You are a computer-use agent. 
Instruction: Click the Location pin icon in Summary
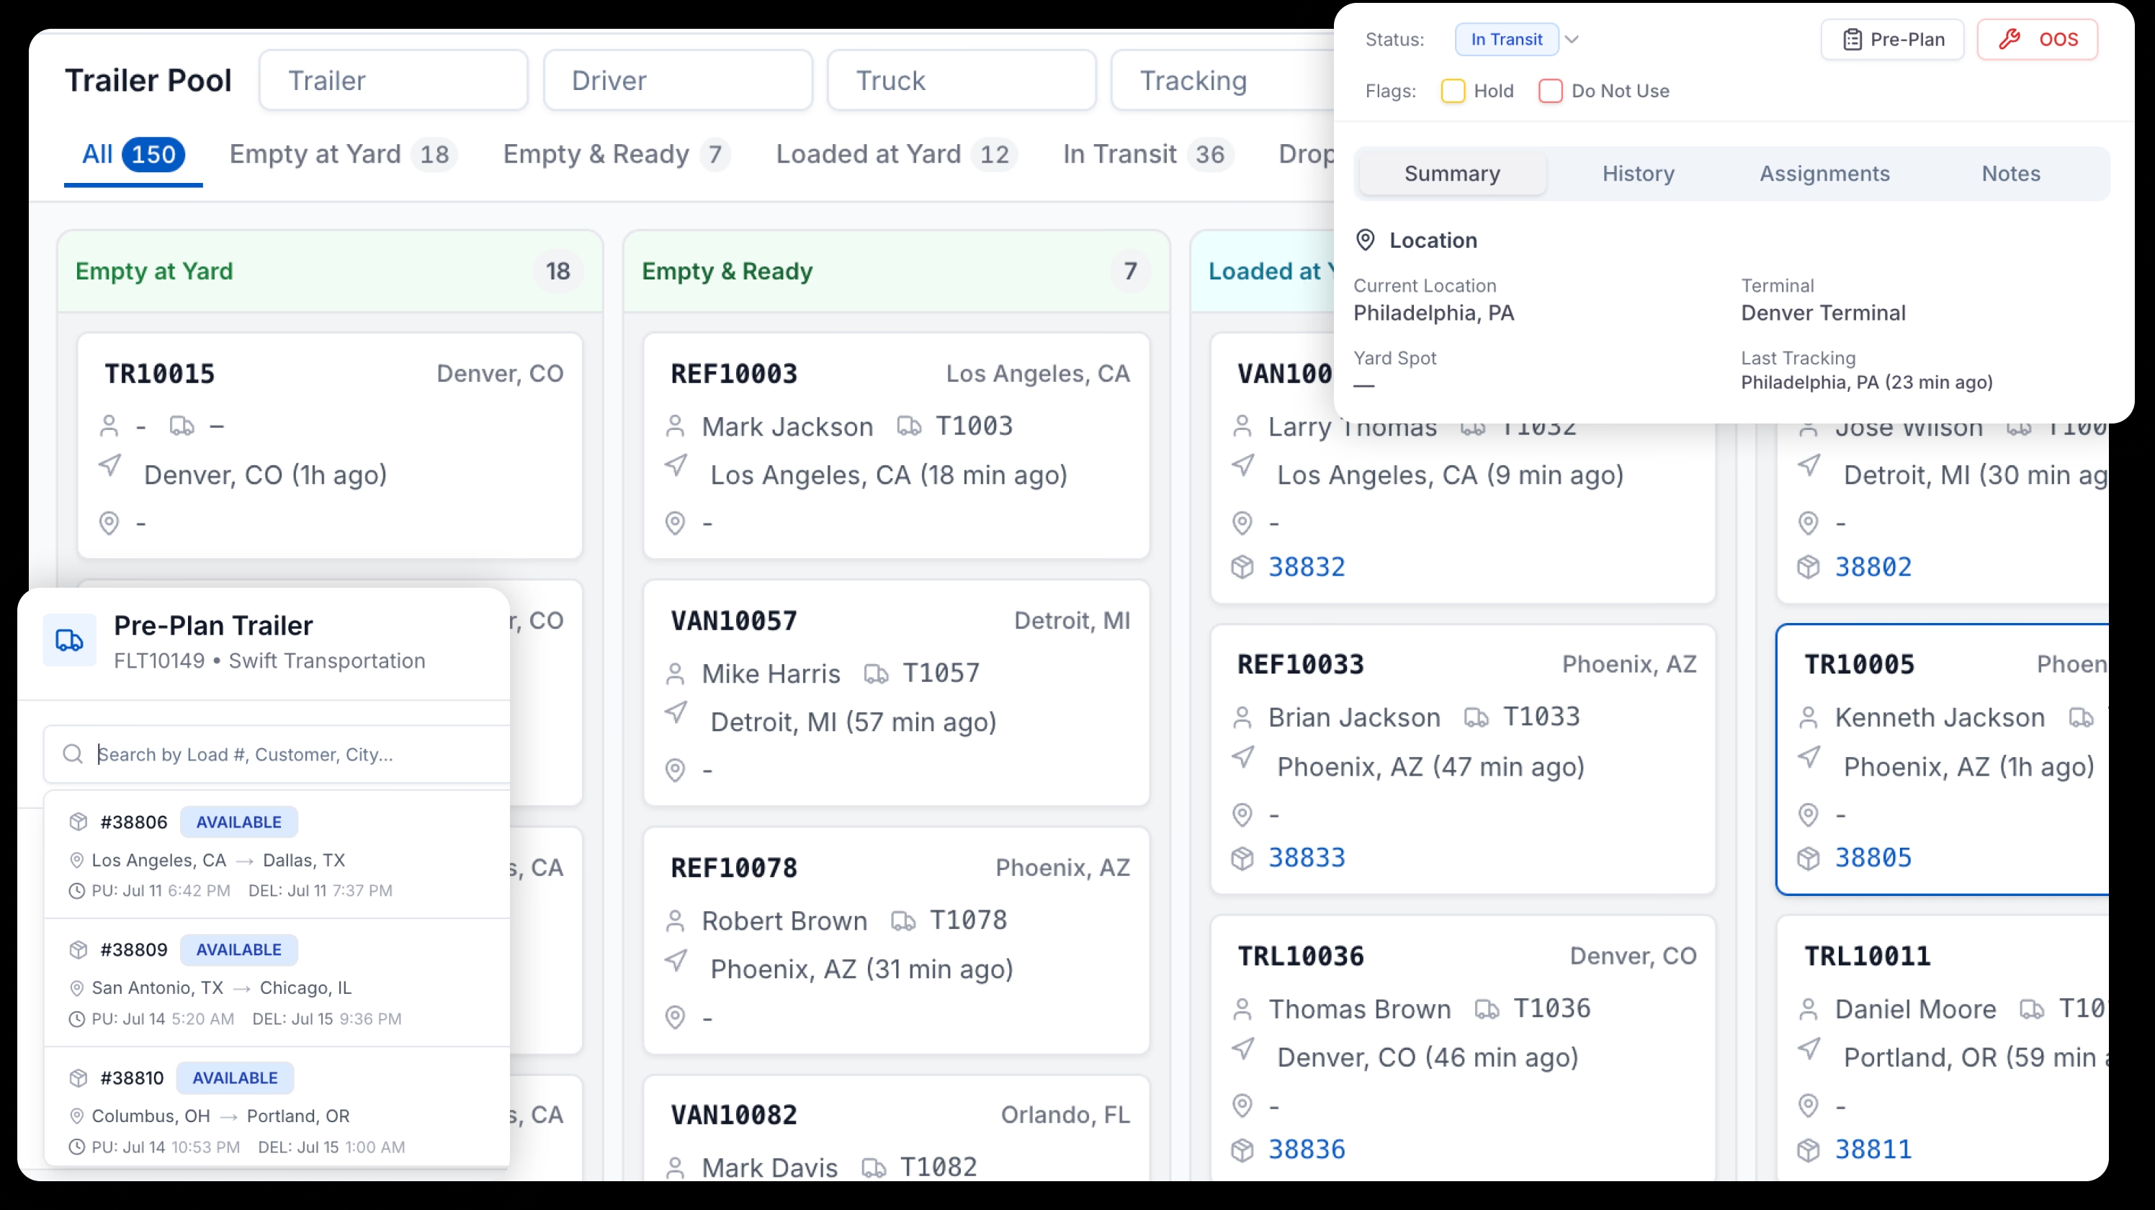pos(1366,240)
